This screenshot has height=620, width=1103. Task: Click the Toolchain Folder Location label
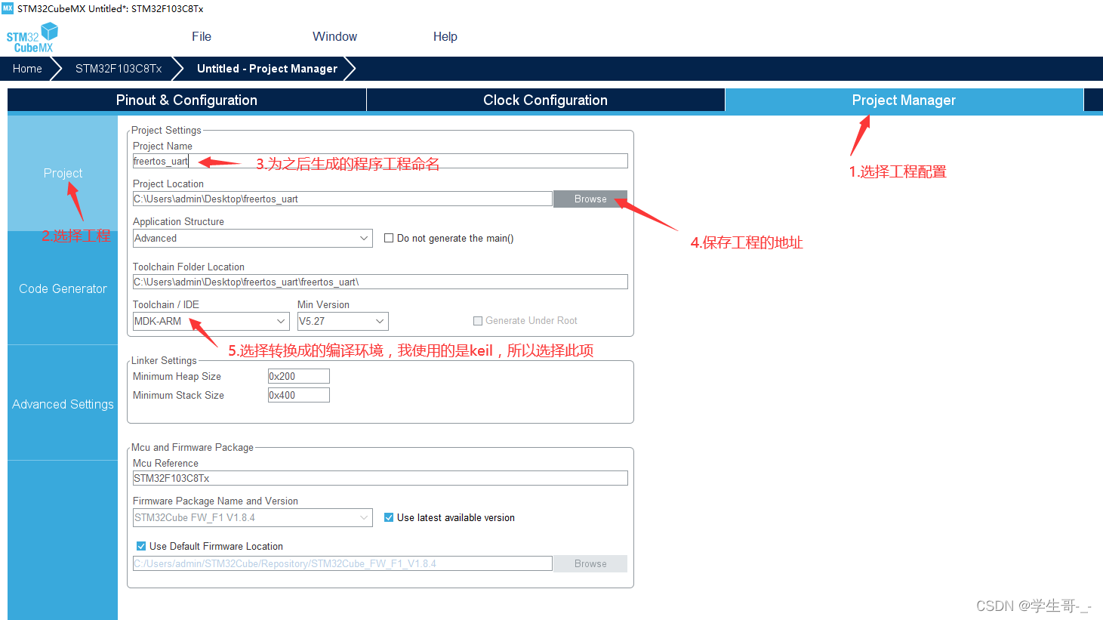[189, 267]
